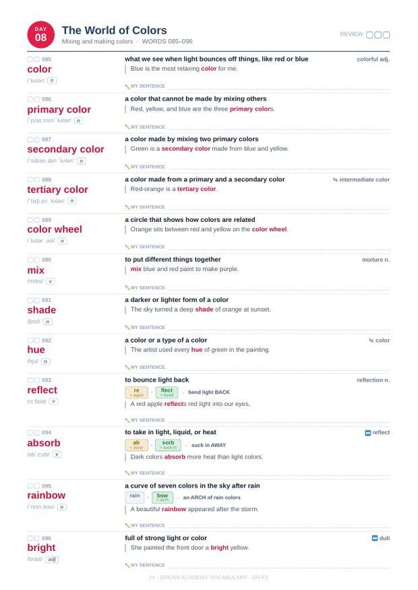Click the 're' prefix tile under reflect
Screen dimensions: 418x590
click(x=136, y=392)
